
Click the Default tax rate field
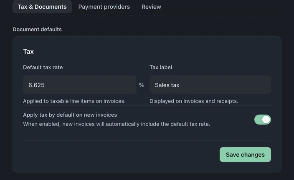80,85
